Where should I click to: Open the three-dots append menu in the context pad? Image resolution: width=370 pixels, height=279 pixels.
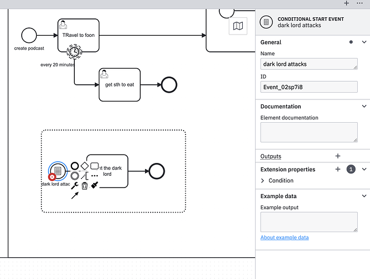tap(94, 176)
